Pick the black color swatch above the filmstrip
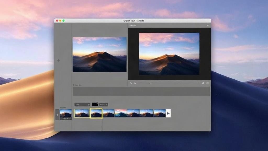 tap(95, 104)
